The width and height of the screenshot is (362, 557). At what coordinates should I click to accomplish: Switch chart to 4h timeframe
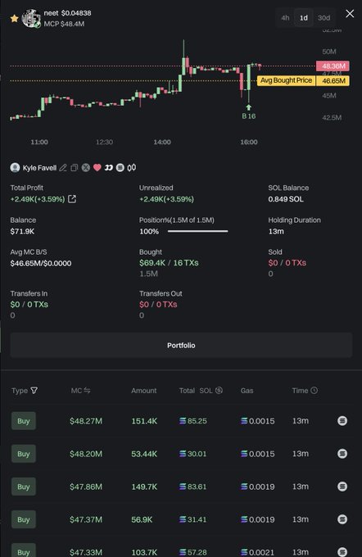(x=285, y=18)
